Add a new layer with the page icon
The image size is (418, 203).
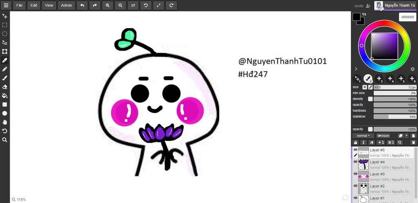pyautogui.click(x=413, y=136)
